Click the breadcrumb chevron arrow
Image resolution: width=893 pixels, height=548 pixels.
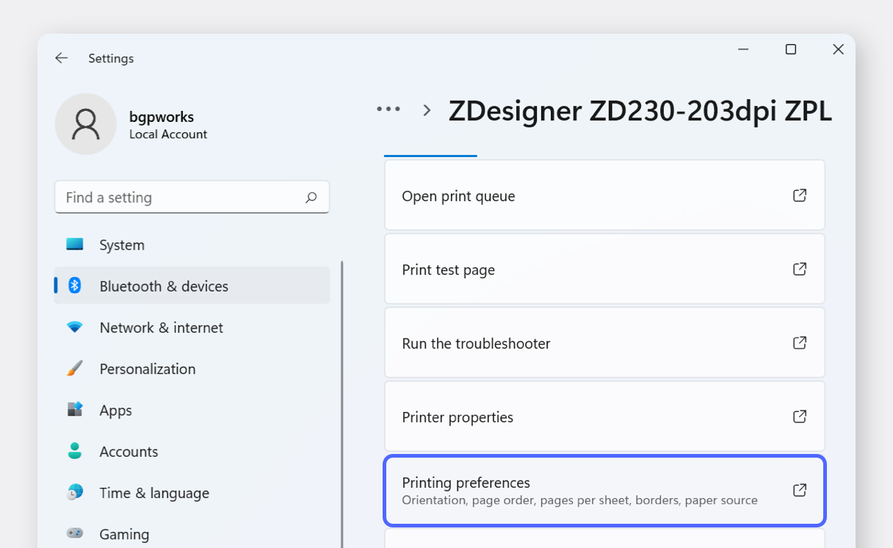click(427, 110)
